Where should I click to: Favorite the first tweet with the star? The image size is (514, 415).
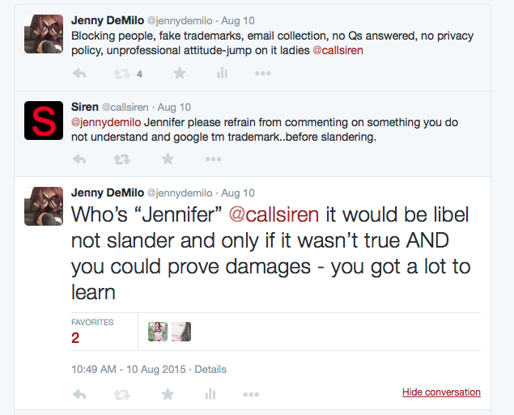[x=180, y=73]
